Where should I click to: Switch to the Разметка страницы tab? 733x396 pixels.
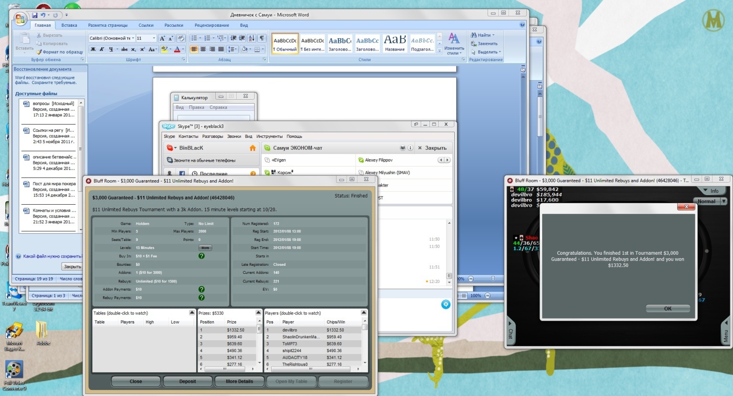108,25
